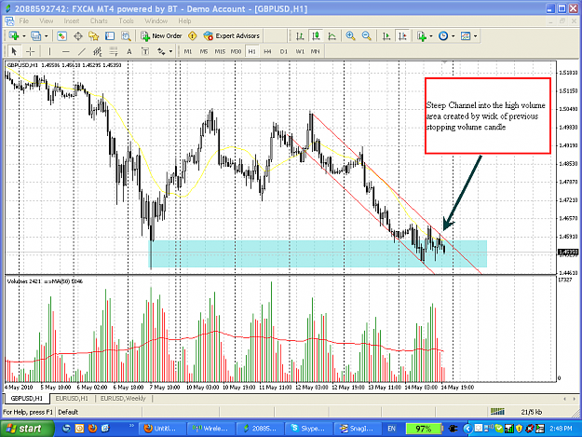This screenshot has width=582, height=437.
Task: Open the File menu
Action: click(x=24, y=20)
